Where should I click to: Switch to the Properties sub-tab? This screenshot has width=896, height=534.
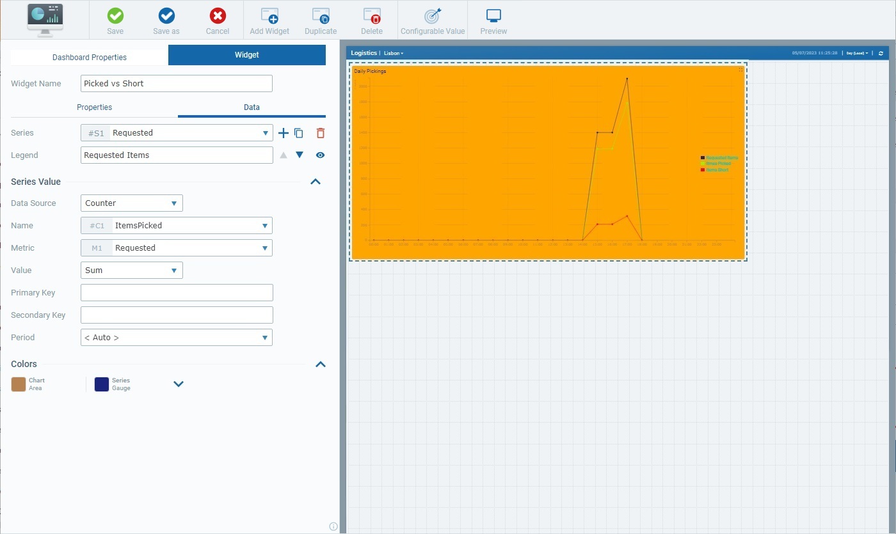tap(94, 107)
